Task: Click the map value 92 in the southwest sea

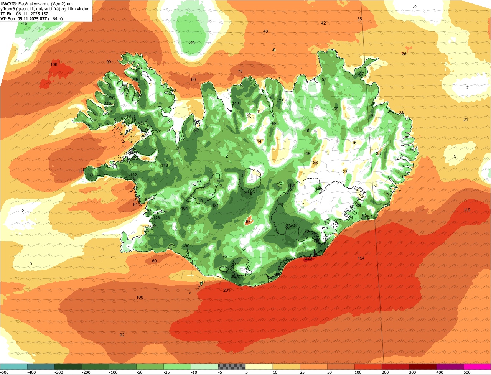Action: pyautogui.click(x=122, y=335)
